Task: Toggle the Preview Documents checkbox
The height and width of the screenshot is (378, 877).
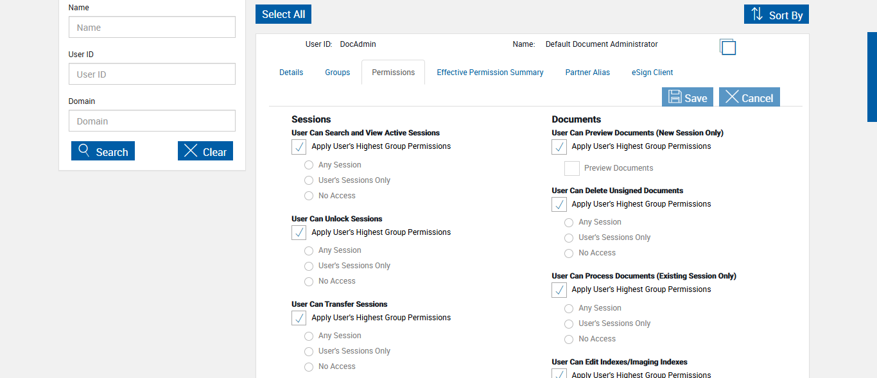Action: [572, 169]
